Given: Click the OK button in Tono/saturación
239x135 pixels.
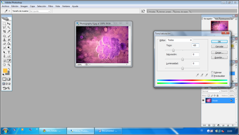Looking at the screenshot, I should coord(219,42).
